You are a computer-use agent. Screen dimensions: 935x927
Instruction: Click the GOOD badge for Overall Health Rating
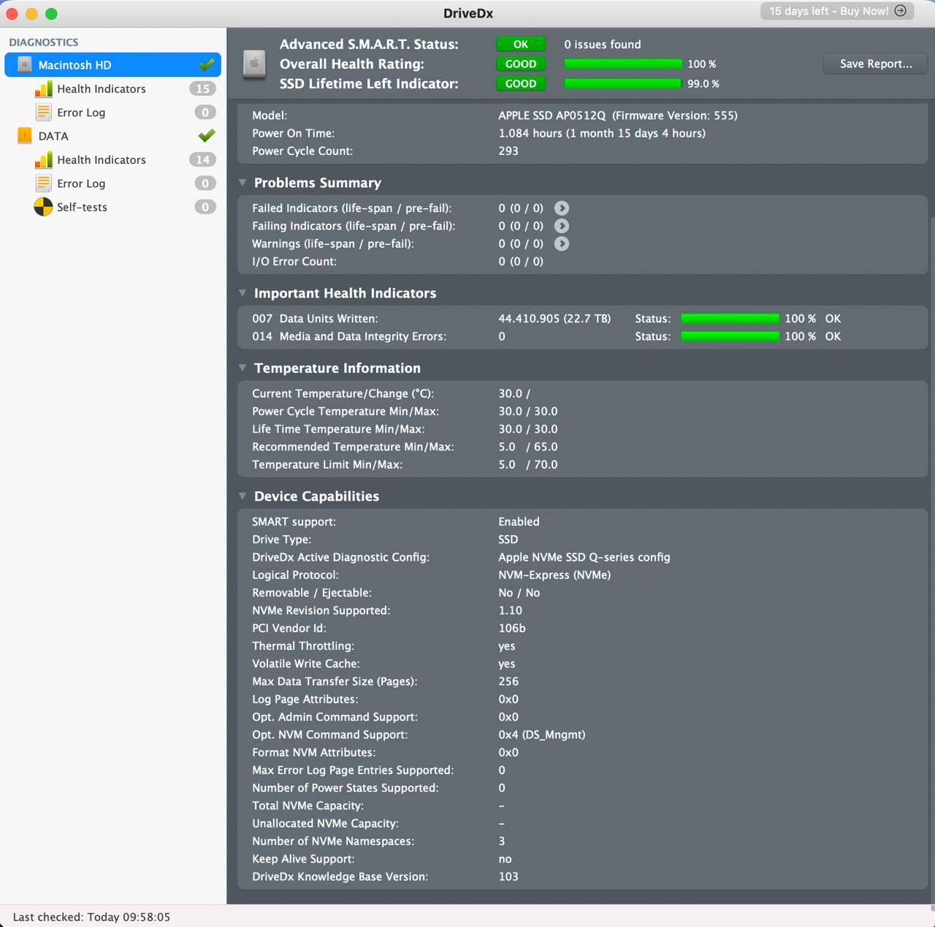pyautogui.click(x=521, y=64)
